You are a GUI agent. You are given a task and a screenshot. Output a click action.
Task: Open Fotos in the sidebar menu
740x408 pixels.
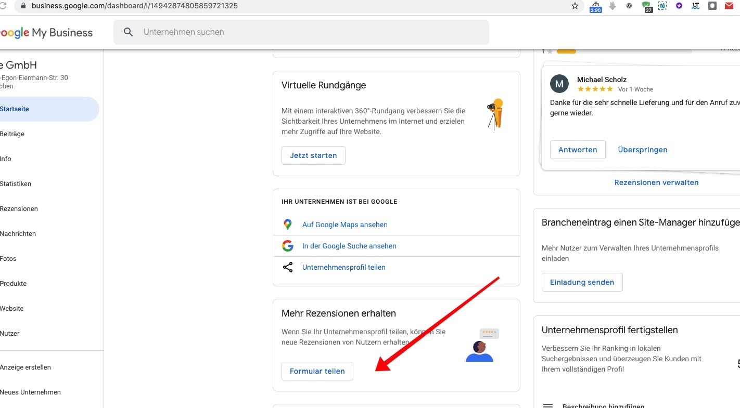[9, 259]
